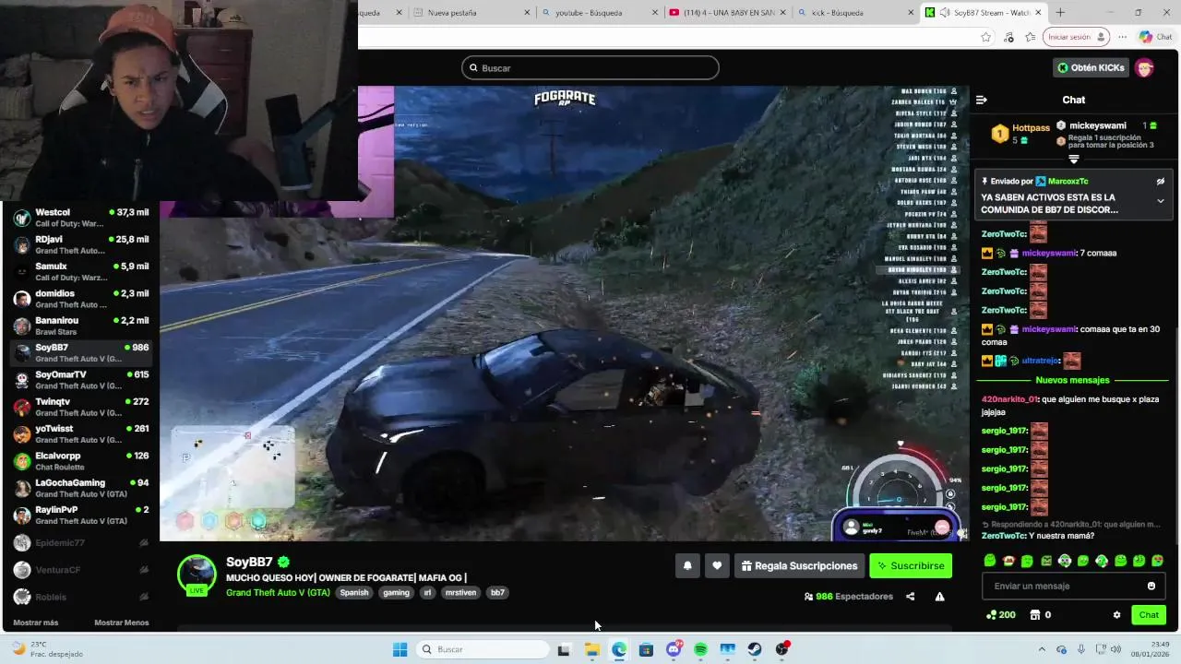Image resolution: width=1181 pixels, height=664 pixels.
Task: Open Microsoft Store from the taskbar
Action: point(646,649)
